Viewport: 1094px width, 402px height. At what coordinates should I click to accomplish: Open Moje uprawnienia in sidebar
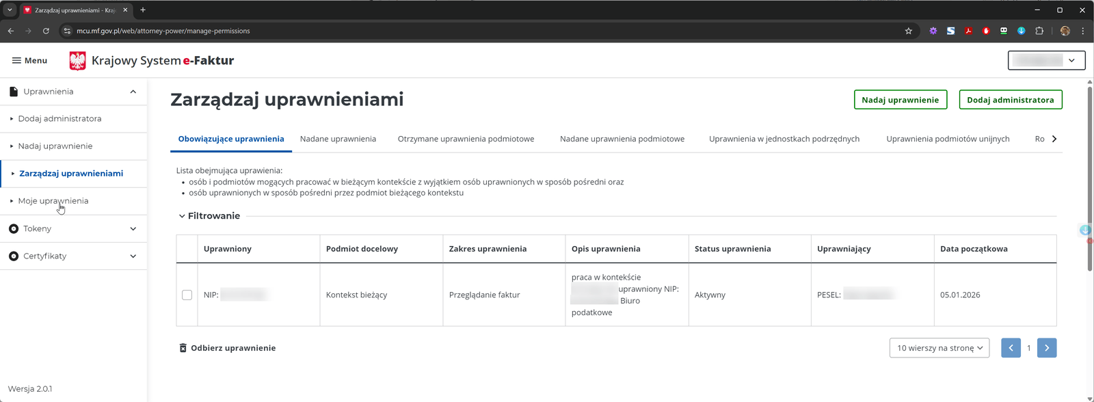tap(53, 201)
